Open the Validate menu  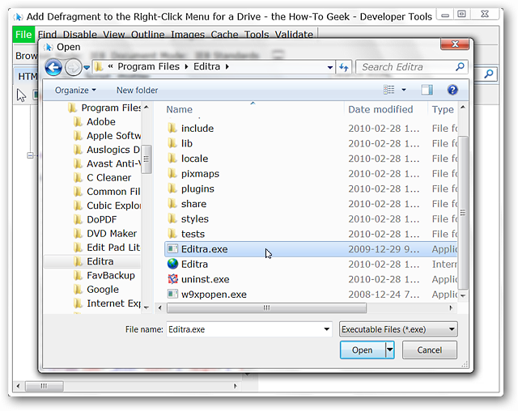click(x=293, y=35)
